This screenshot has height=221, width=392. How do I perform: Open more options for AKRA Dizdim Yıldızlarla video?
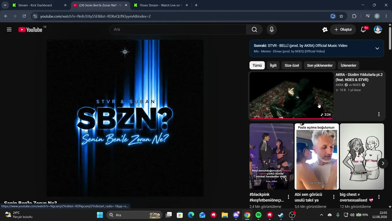379,114
